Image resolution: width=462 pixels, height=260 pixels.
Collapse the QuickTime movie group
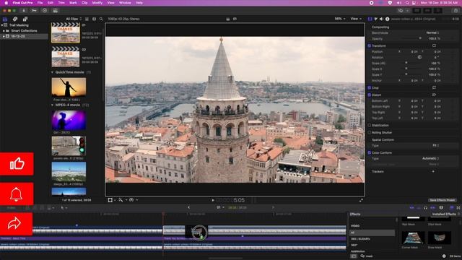click(53, 72)
